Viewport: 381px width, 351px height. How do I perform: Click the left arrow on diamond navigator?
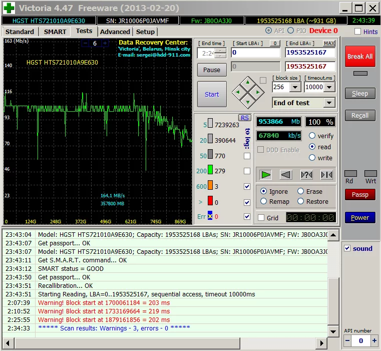(x=237, y=92)
